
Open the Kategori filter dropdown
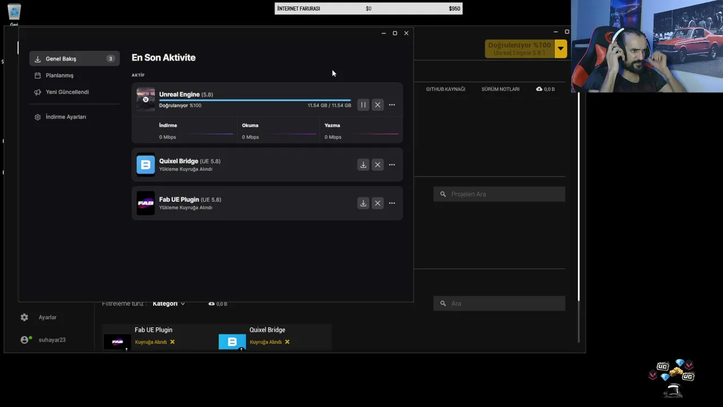[x=169, y=304]
